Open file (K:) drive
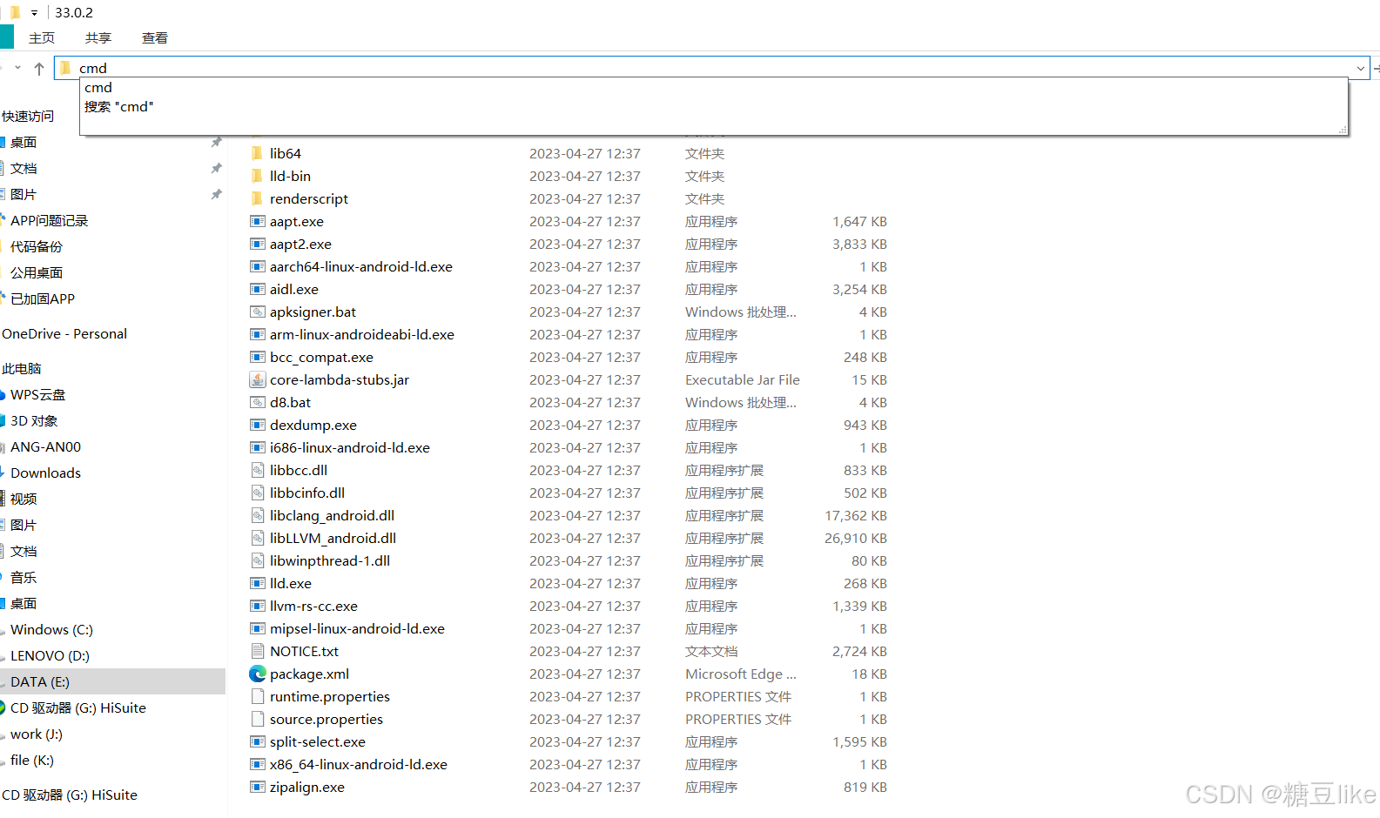The width and height of the screenshot is (1380, 818). point(32,761)
